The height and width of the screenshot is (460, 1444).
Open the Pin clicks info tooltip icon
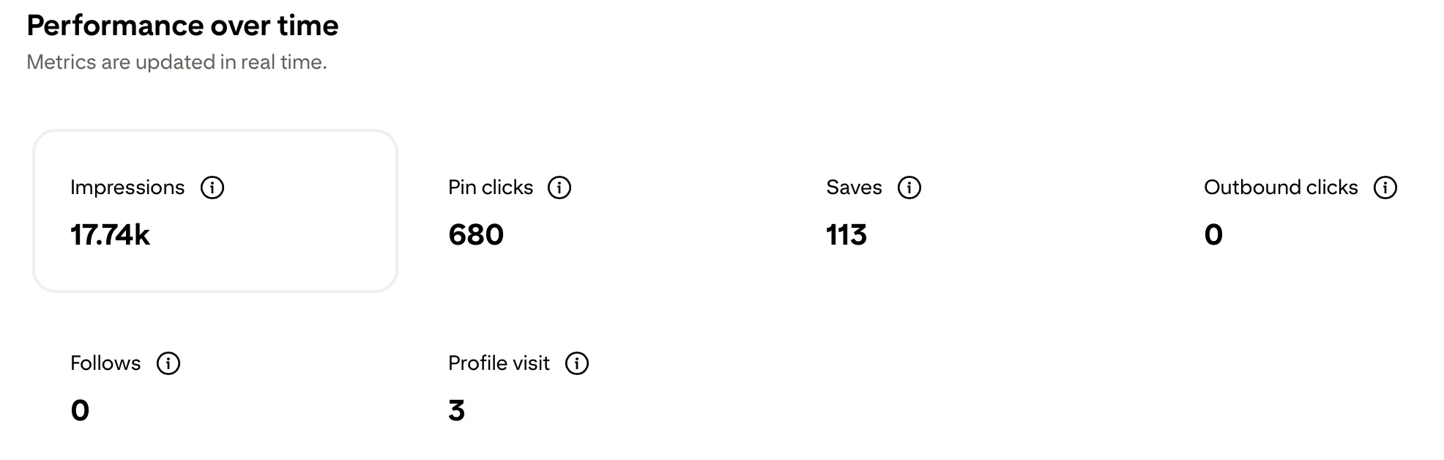pyautogui.click(x=559, y=188)
